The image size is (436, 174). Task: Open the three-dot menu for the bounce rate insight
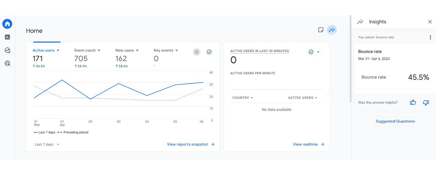tap(430, 37)
